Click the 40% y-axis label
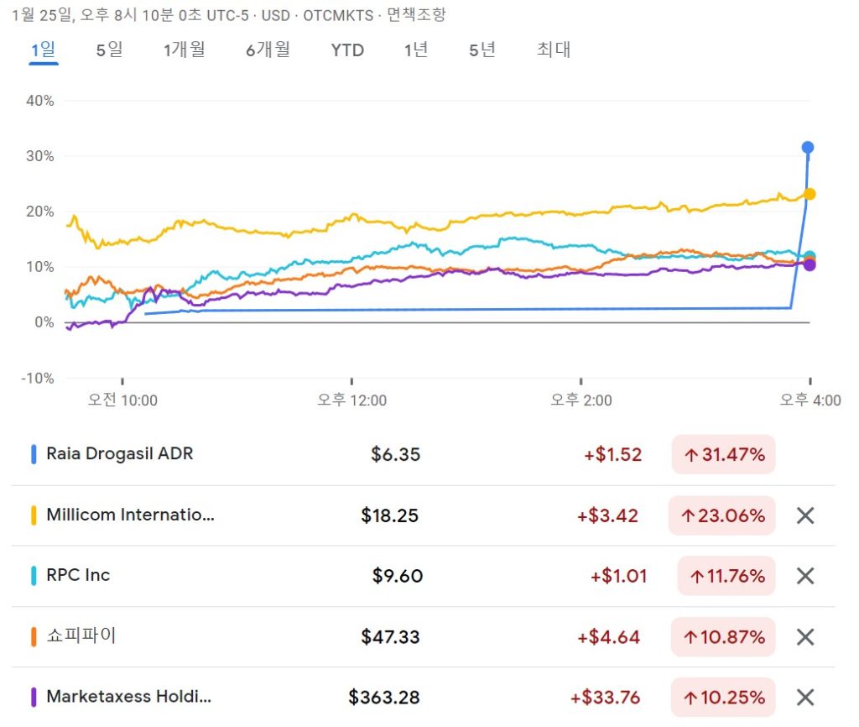Image resolution: width=859 pixels, height=727 pixels. 40,101
